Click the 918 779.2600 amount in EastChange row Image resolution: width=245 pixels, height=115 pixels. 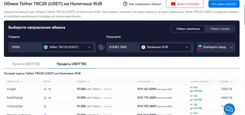point(147,98)
